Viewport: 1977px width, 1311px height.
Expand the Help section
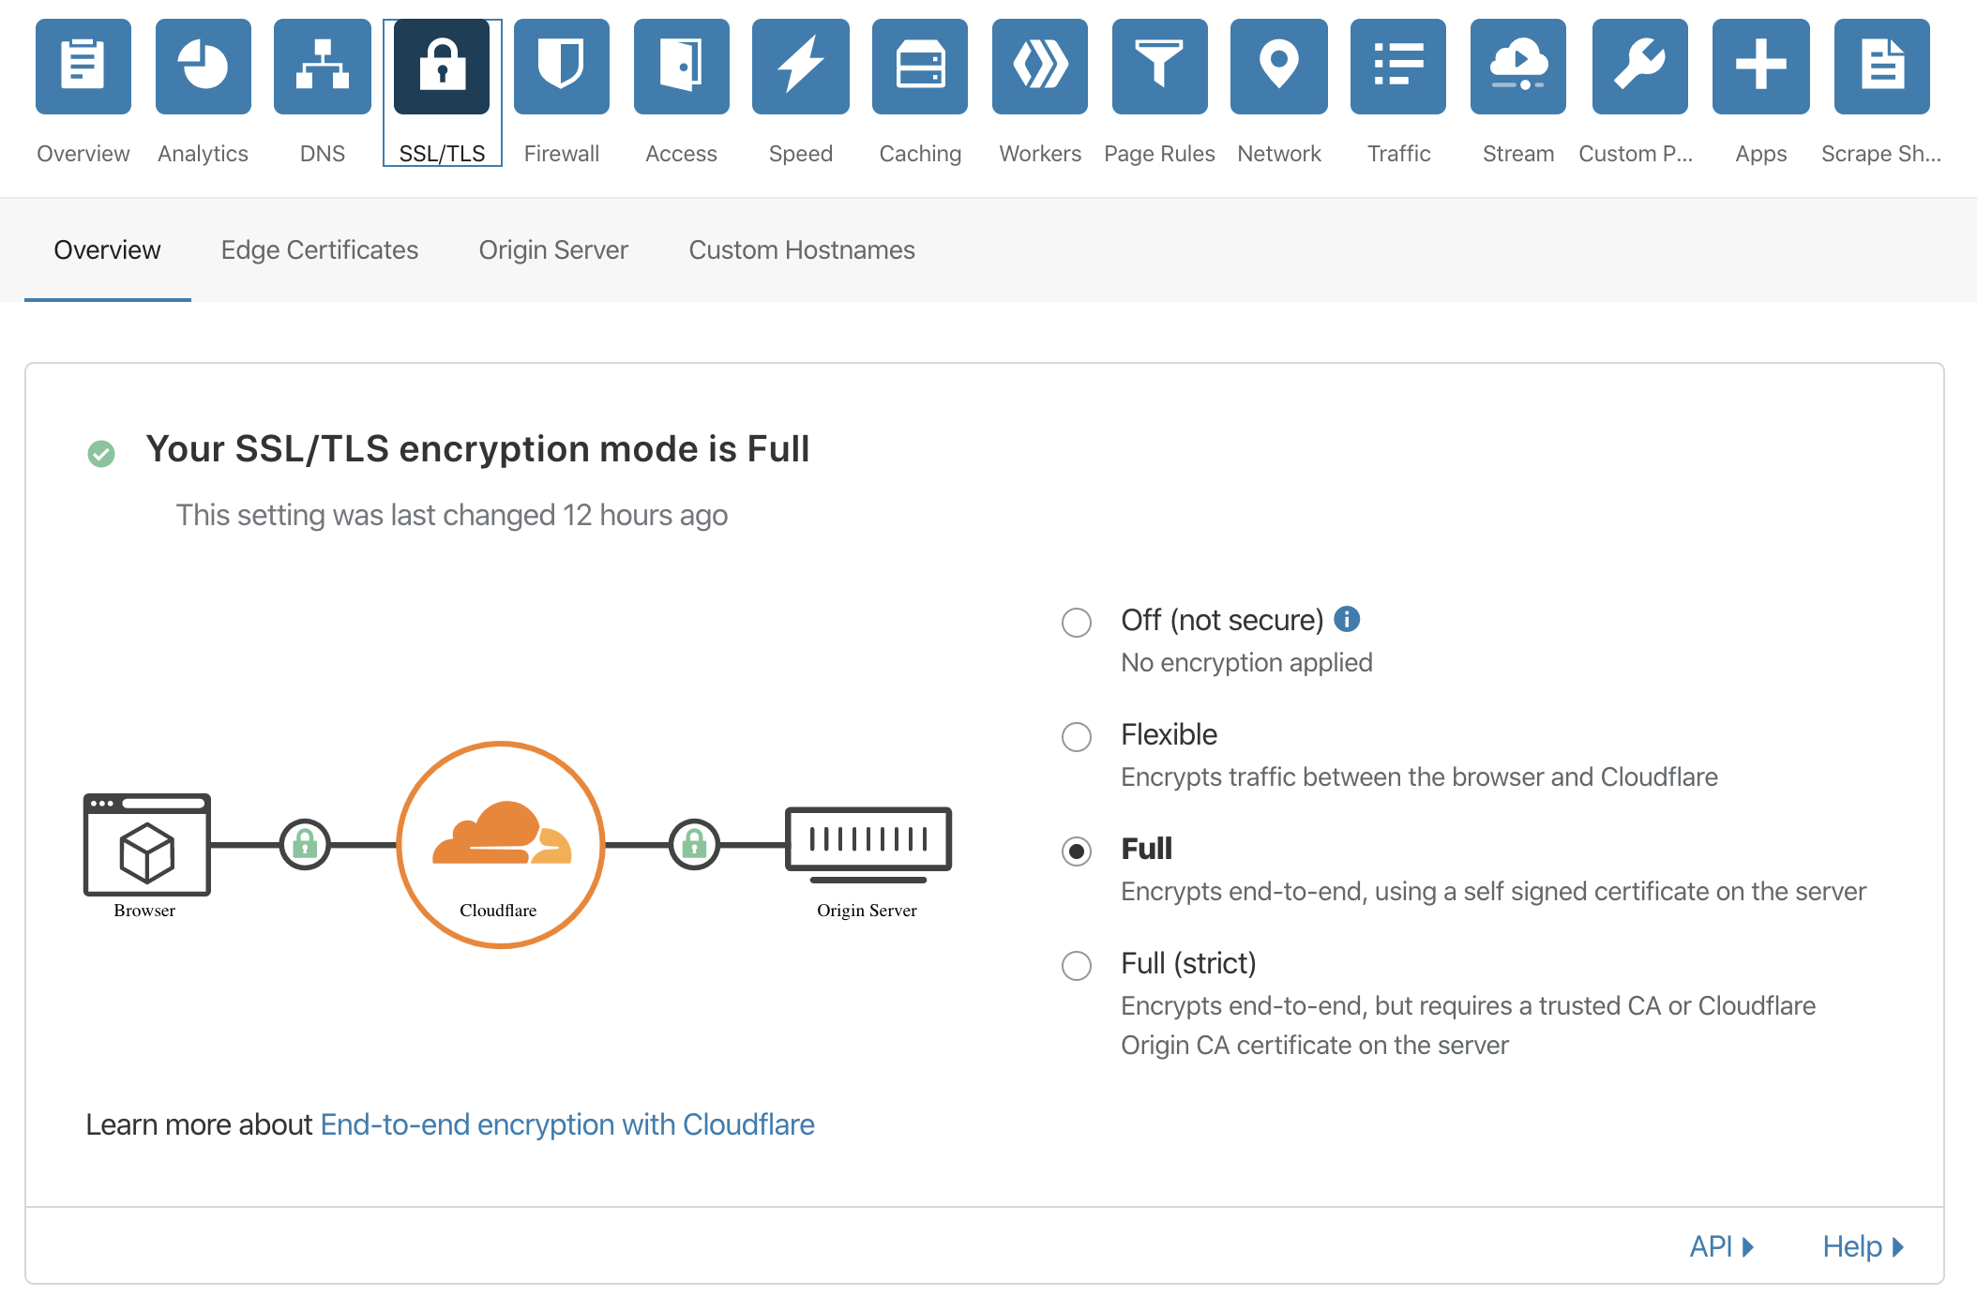(1863, 1246)
